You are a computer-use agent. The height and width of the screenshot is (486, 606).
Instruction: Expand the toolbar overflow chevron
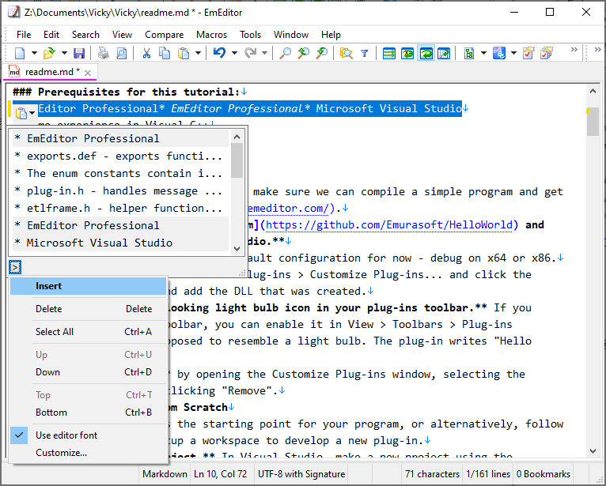click(x=574, y=49)
